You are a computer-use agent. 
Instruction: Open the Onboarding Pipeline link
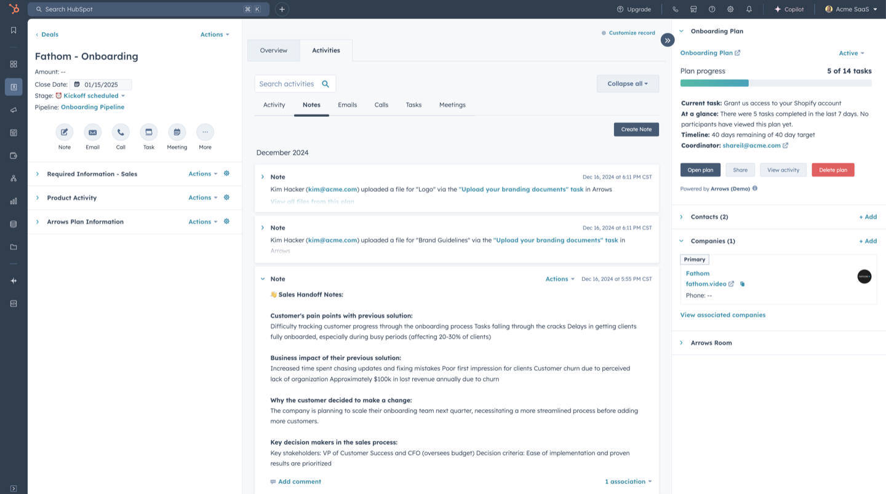coord(92,107)
